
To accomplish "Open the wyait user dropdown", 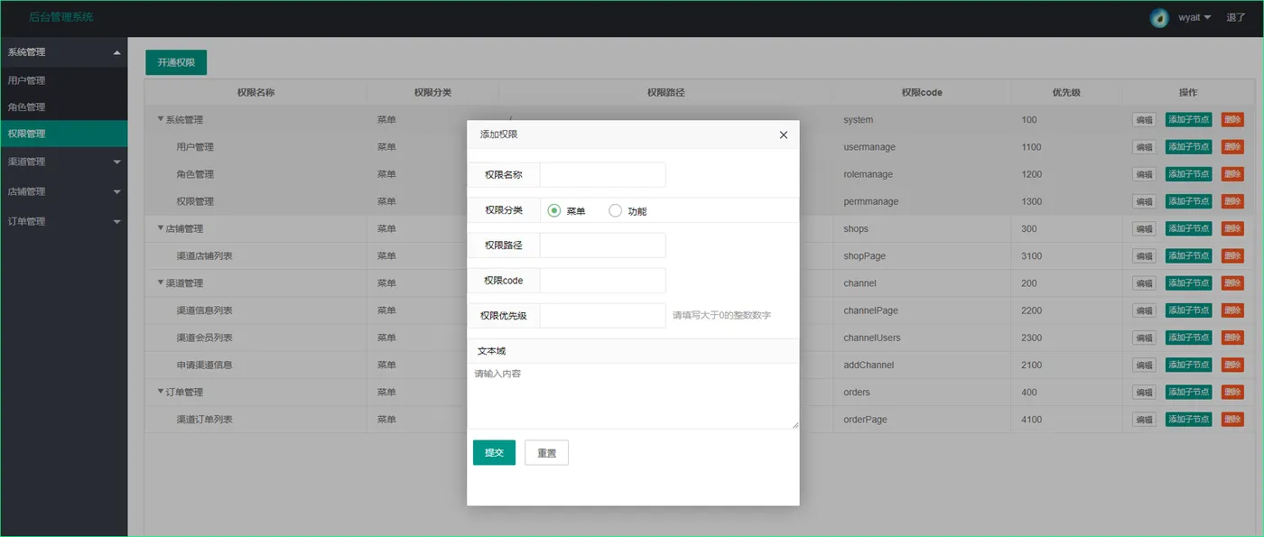I will [1194, 18].
